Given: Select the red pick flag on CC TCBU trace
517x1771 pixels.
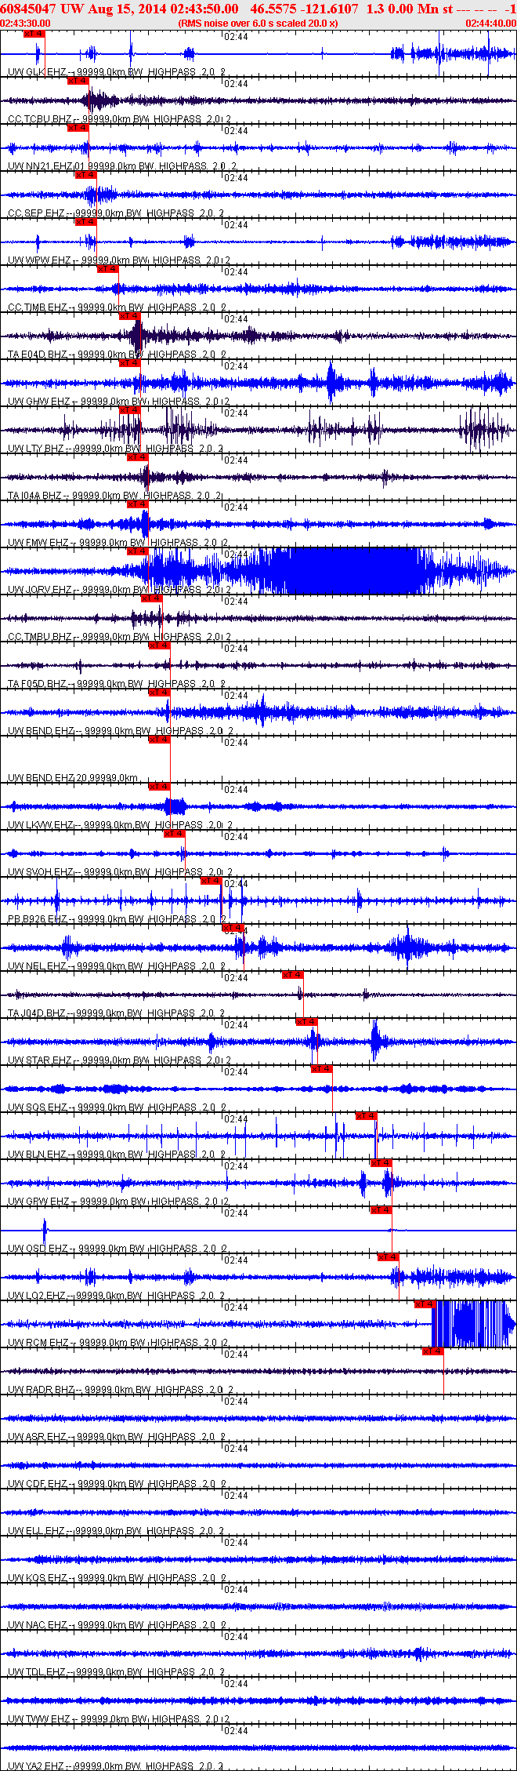Looking at the screenshot, I should tap(78, 82).
